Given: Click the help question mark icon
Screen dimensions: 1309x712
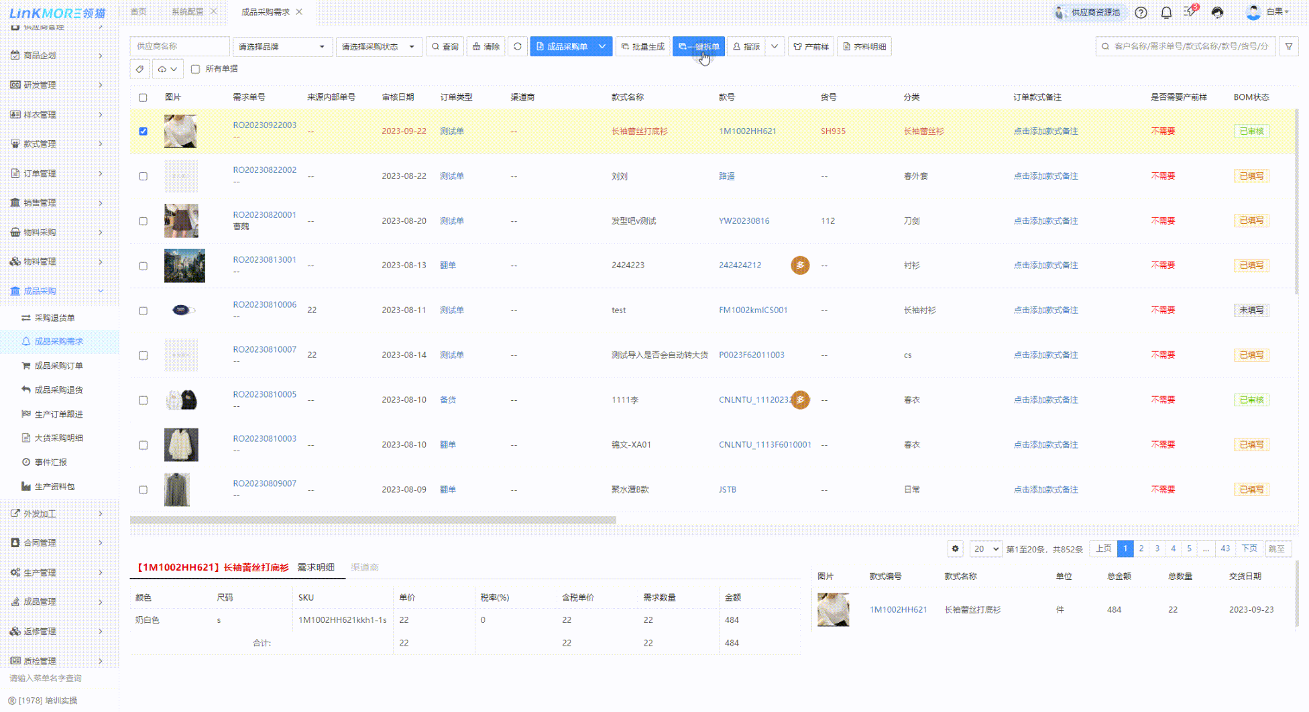Looking at the screenshot, I should [x=1141, y=13].
